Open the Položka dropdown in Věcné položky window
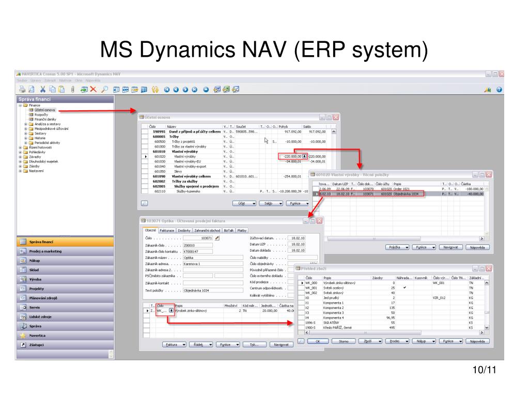 [x=397, y=247]
